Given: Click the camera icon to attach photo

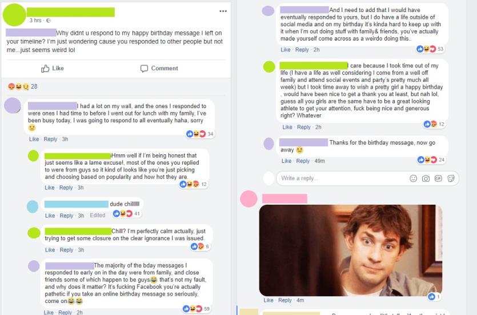Looking at the screenshot, I should (x=426, y=178).
